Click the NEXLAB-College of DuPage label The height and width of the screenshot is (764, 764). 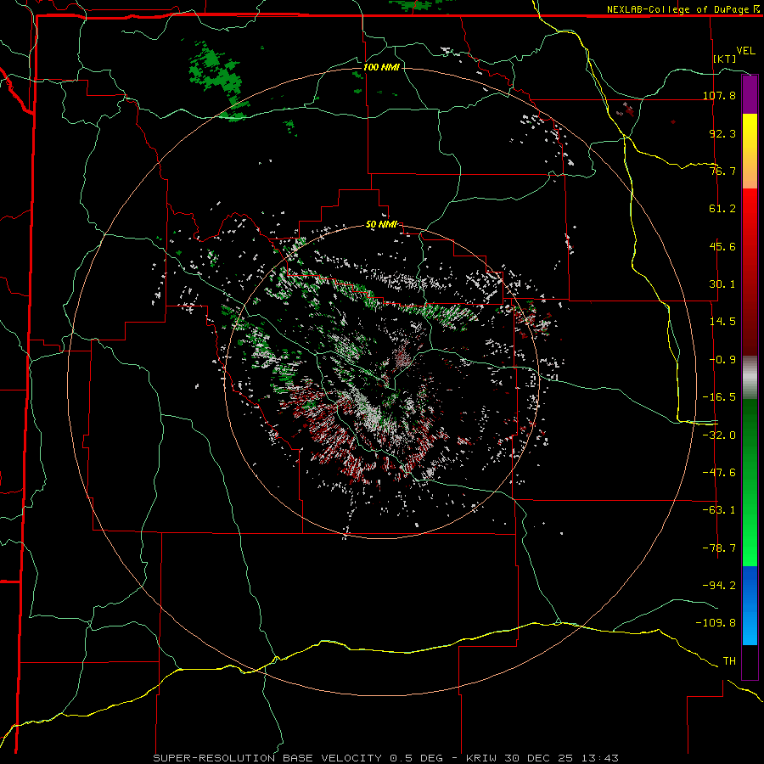pos(677,9)
